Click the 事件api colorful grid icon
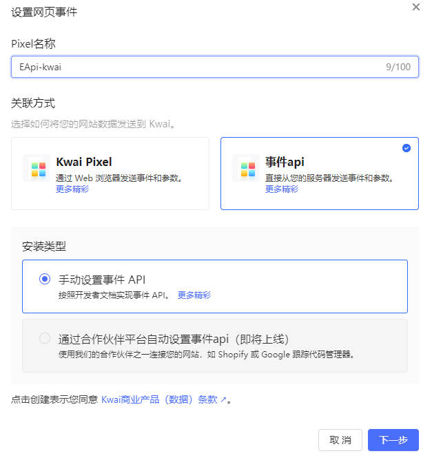 (x=248, y=169)
